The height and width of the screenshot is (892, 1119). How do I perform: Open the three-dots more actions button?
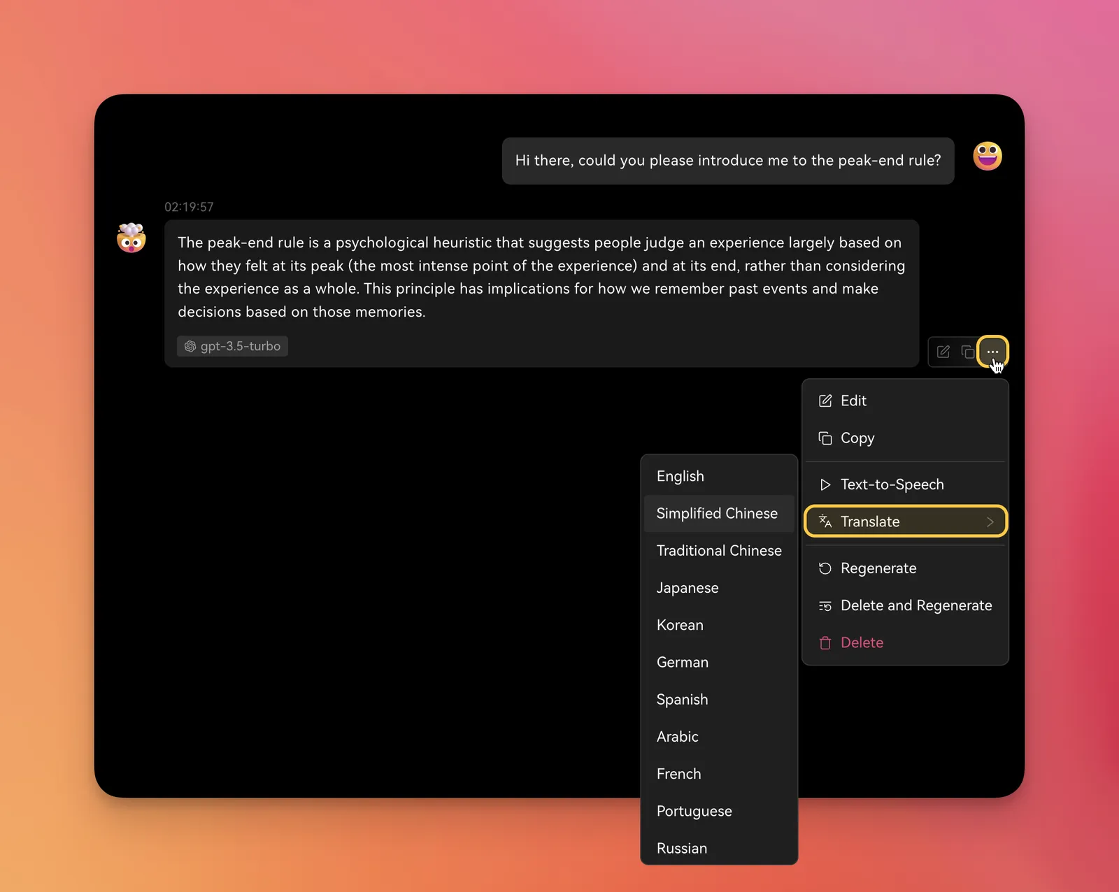992,352
